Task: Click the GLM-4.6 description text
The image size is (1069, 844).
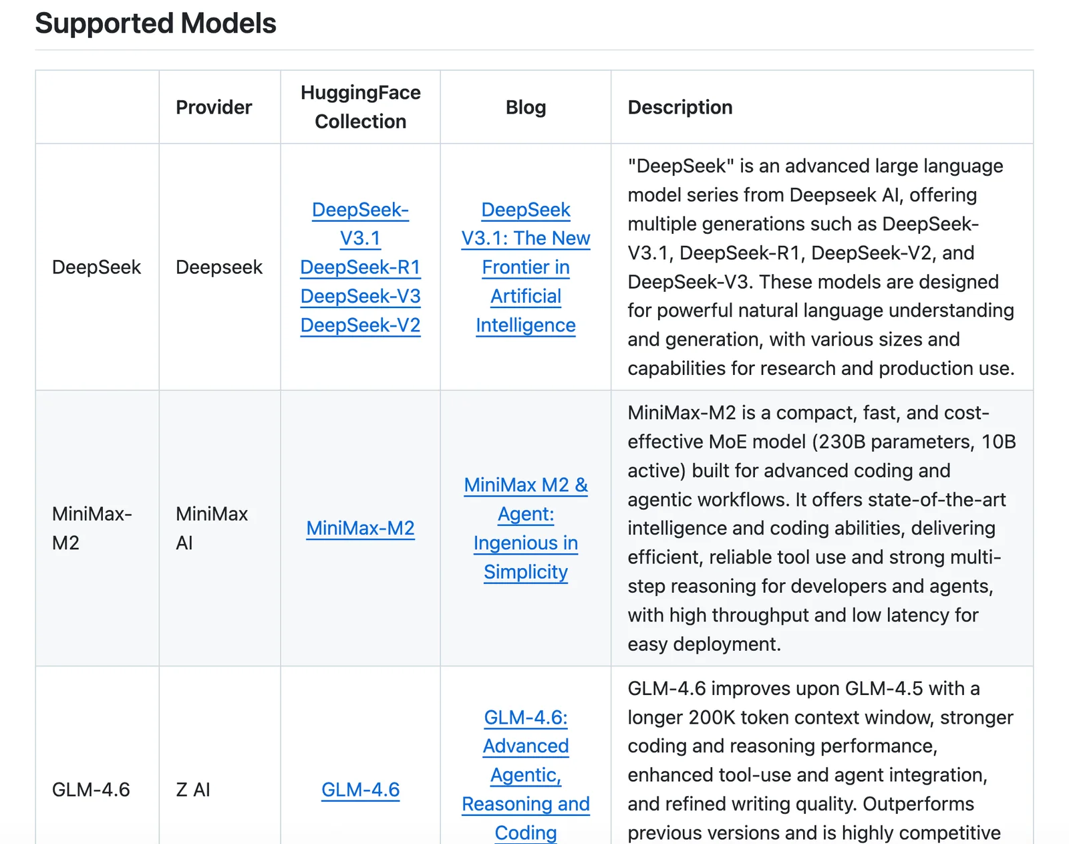Action: tap(820, 760)
